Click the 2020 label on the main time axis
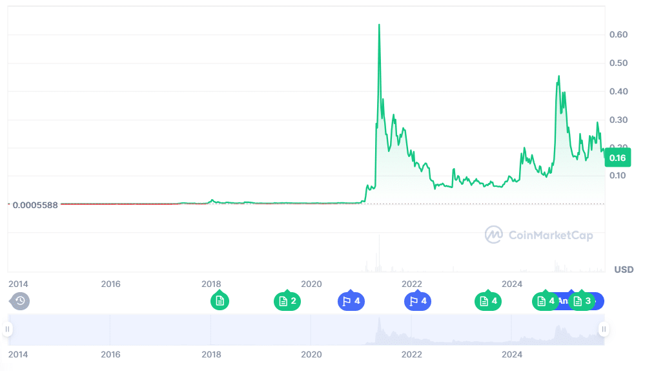 tap(311, 284)
